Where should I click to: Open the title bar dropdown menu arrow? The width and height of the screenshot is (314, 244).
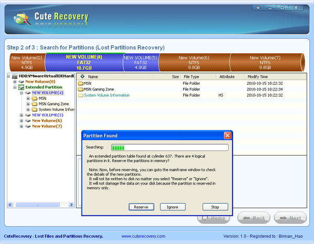pos(258,8)
